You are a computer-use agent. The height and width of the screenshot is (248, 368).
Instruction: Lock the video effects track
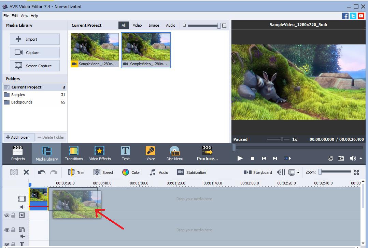(x=13, y=215)
